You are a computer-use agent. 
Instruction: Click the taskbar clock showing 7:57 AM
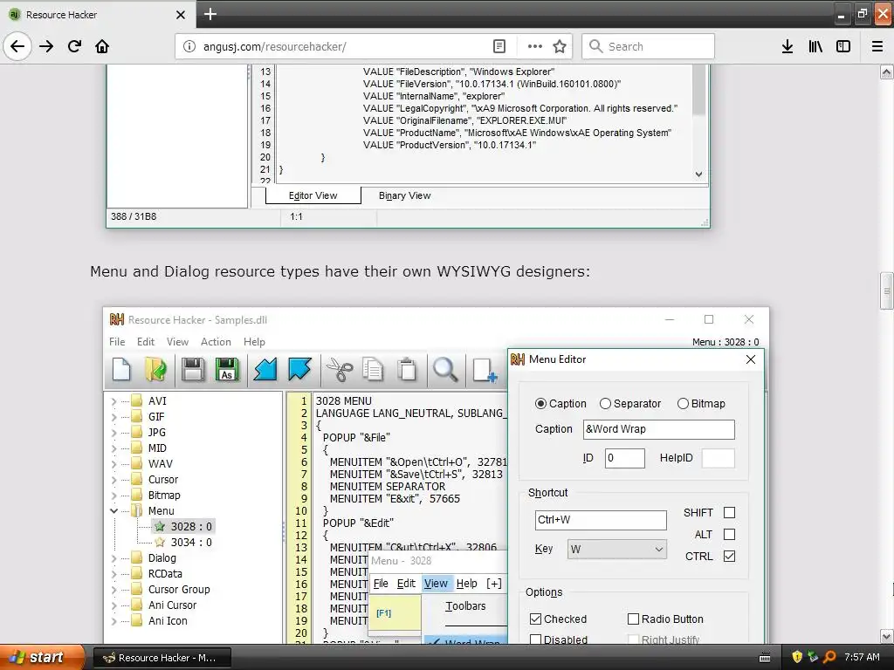coord(862,657)
